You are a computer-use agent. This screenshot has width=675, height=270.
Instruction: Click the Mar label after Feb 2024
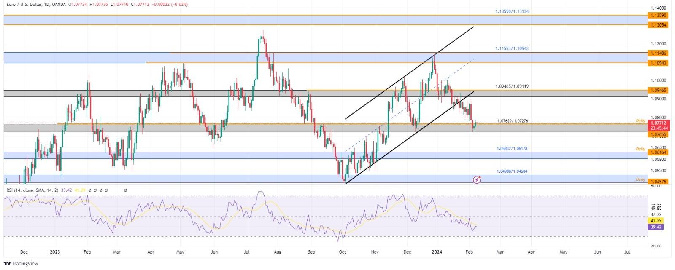[x=500, y=252]
